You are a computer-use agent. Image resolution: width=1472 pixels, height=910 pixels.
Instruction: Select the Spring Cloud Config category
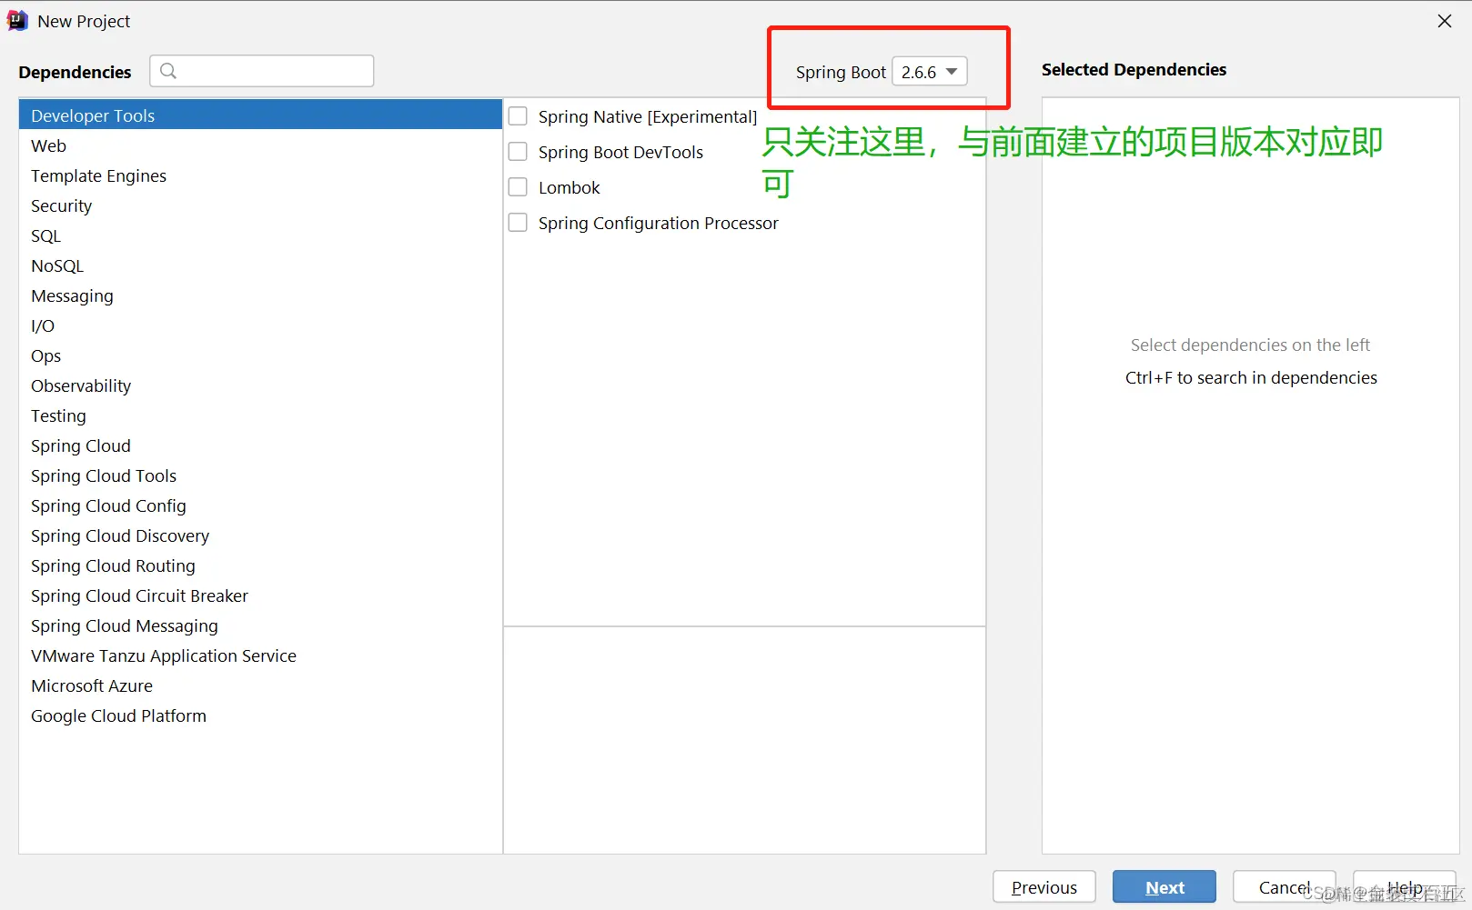point(260,505)
